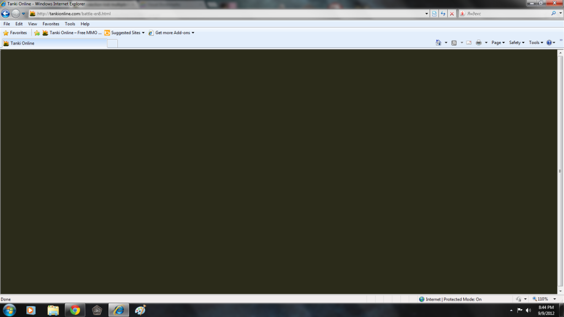This screenshot has width=564, height=317.
Task: Open the Help icon on the command bar
Action: tap(549, 42)
